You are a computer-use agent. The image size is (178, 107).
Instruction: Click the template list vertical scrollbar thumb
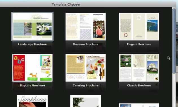click(x=174, y=41)
